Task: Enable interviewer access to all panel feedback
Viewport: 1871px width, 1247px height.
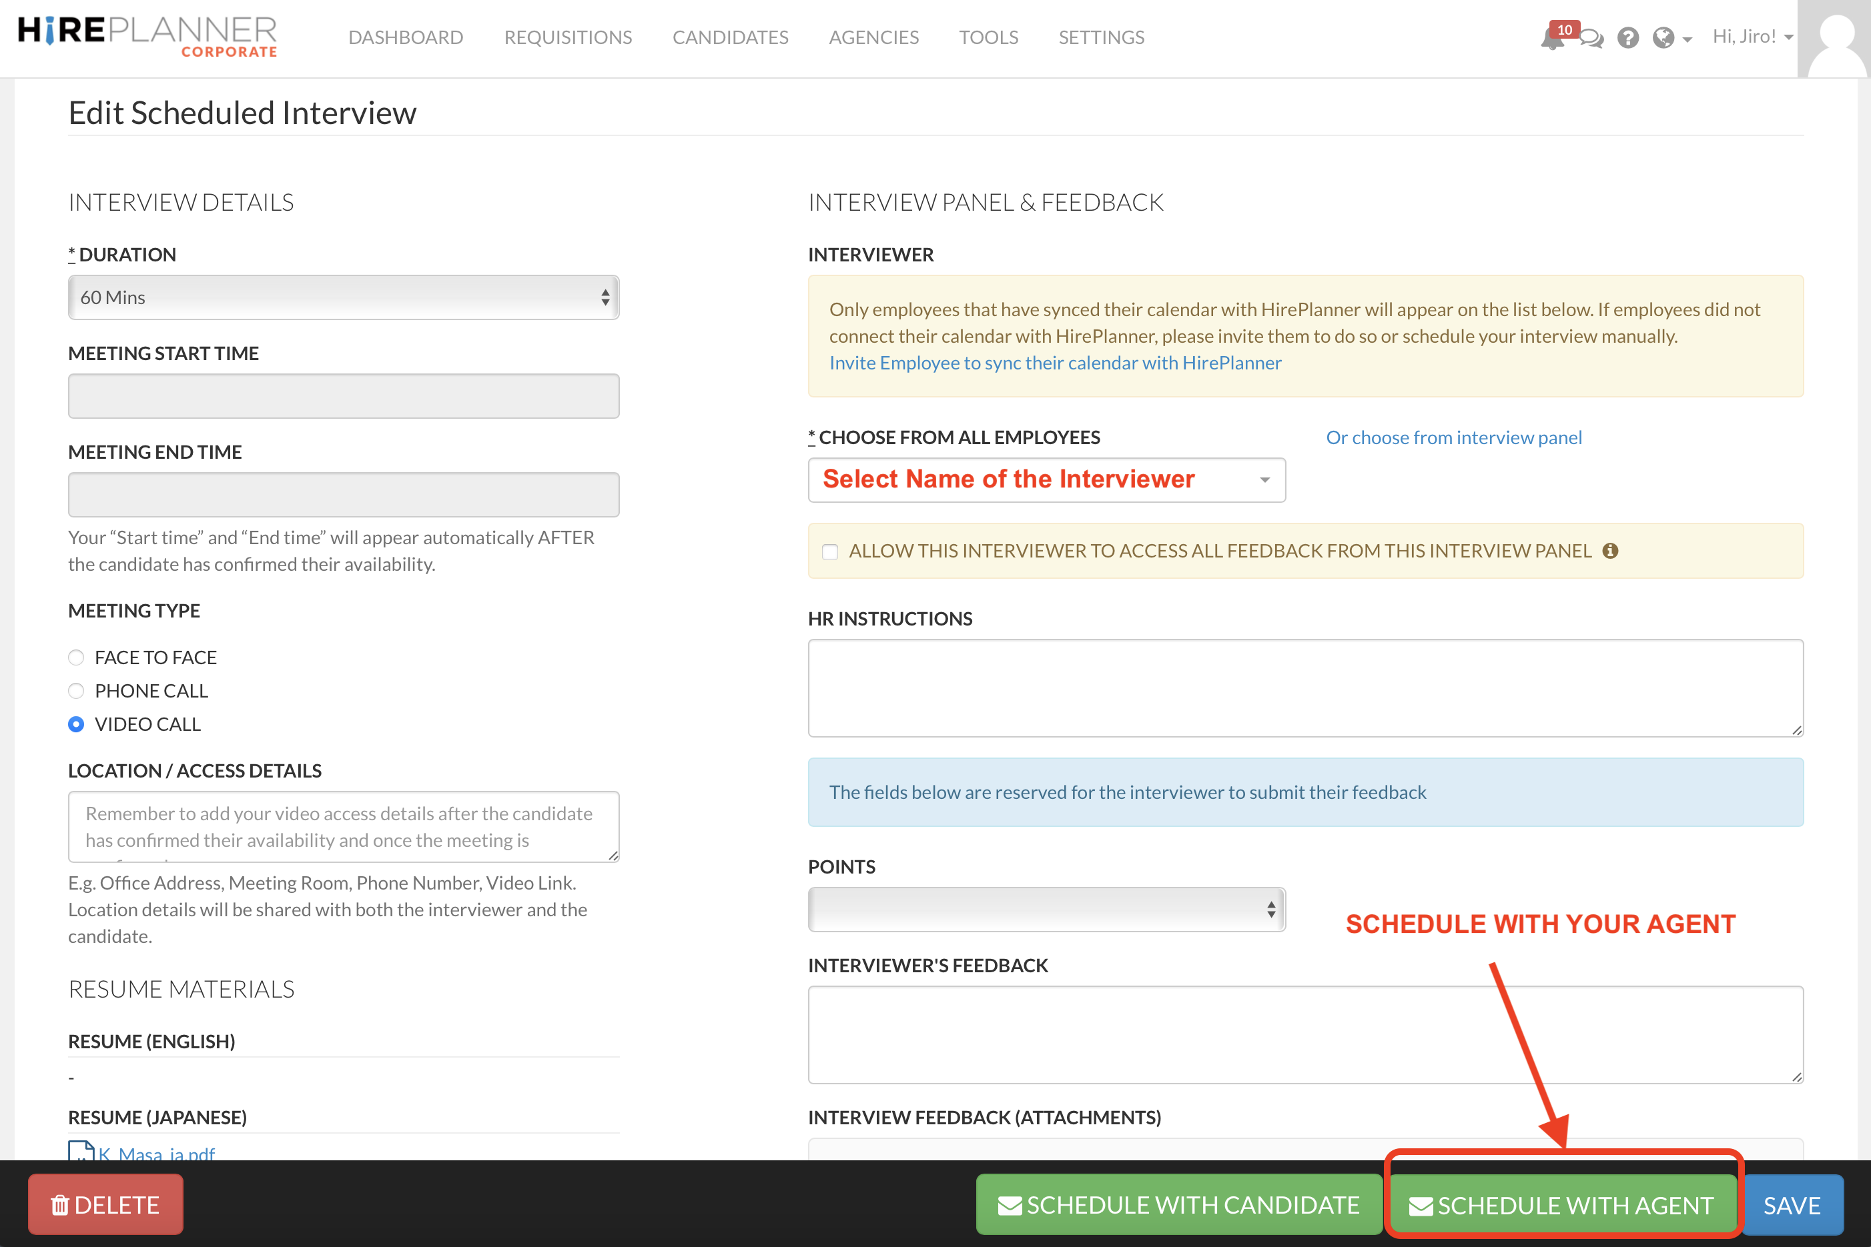Action: coord(830,552)
